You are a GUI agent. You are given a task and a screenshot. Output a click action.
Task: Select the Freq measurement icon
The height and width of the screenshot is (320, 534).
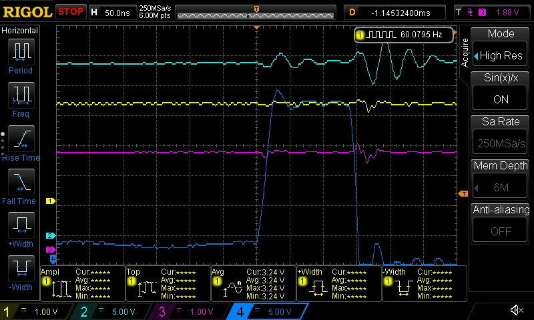pyautogui.click(x=21, y=95)
